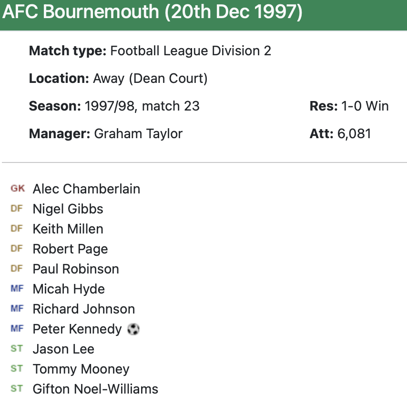
Task: Click the ST icon beside Gifton Noel-Williams
Action: pos(17,389)
